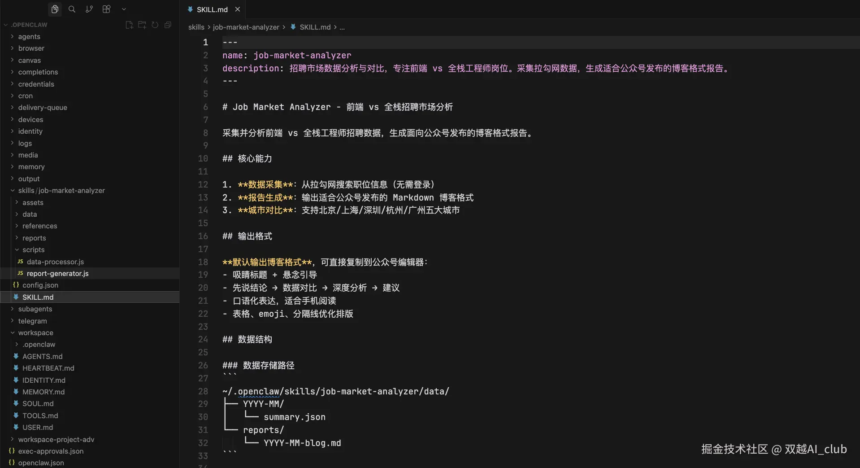
Task: Open IDENTITY.md file
Action: coord(44,381)
